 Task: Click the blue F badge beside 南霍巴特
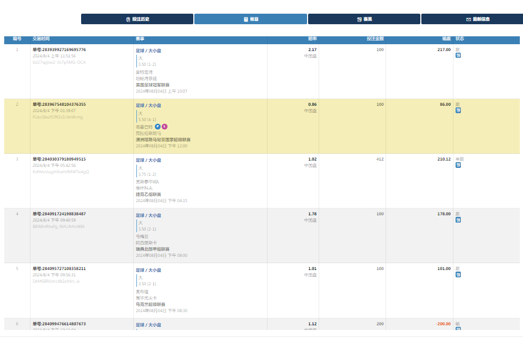pyautogui.click(x=157, y=127)
